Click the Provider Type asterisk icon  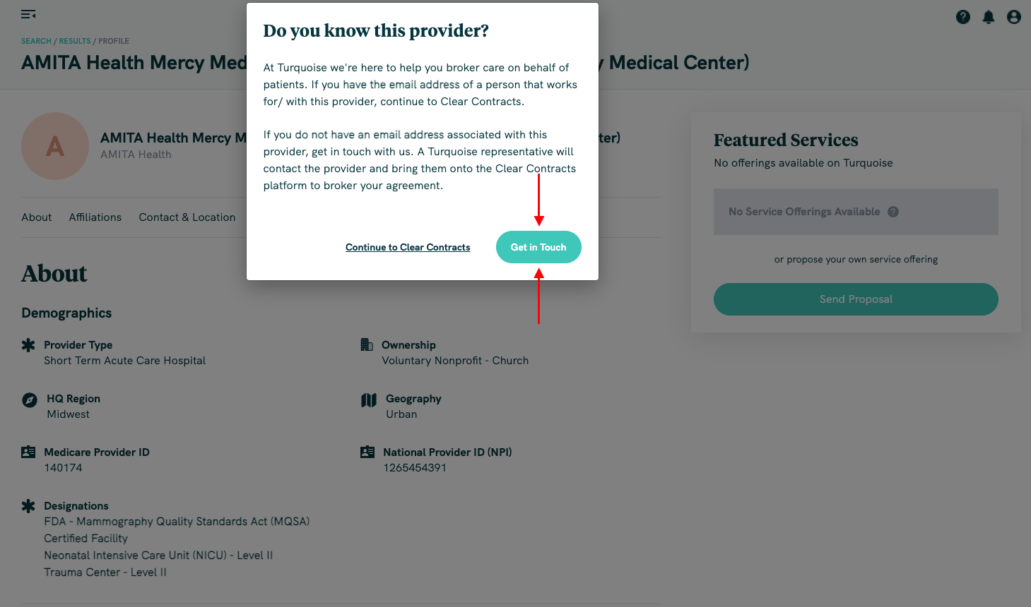28,345
